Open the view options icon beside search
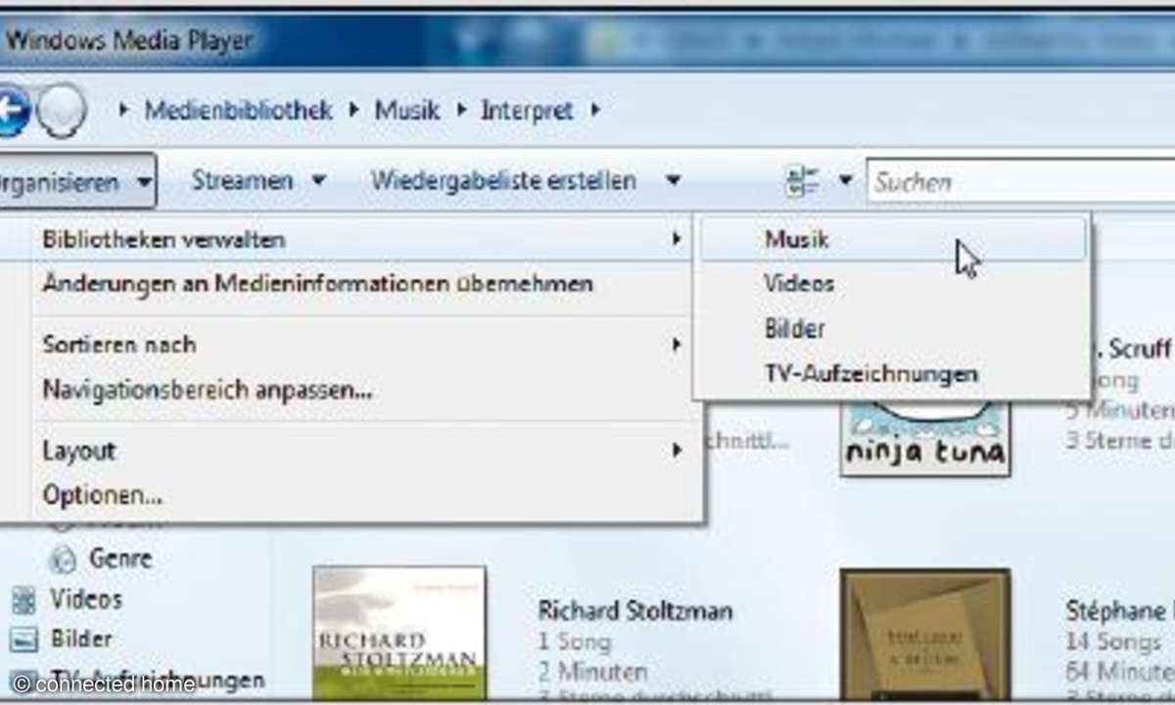 click(x=803, y=181)
